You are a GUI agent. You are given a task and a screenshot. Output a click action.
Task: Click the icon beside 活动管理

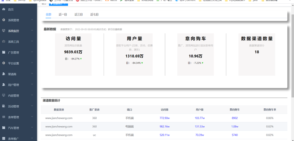click(x=4, y=106)
